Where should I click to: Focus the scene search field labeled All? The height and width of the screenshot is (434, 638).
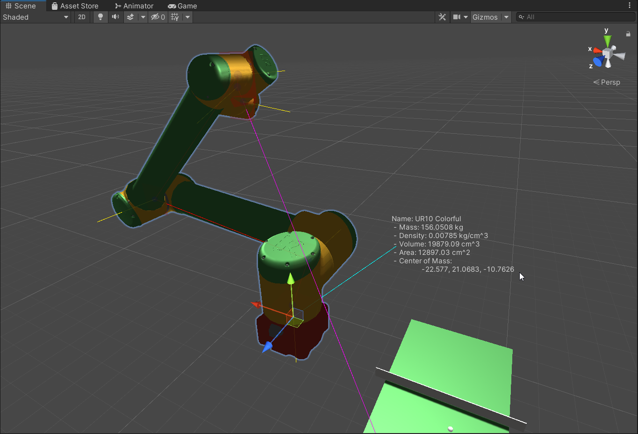(576, 17)
